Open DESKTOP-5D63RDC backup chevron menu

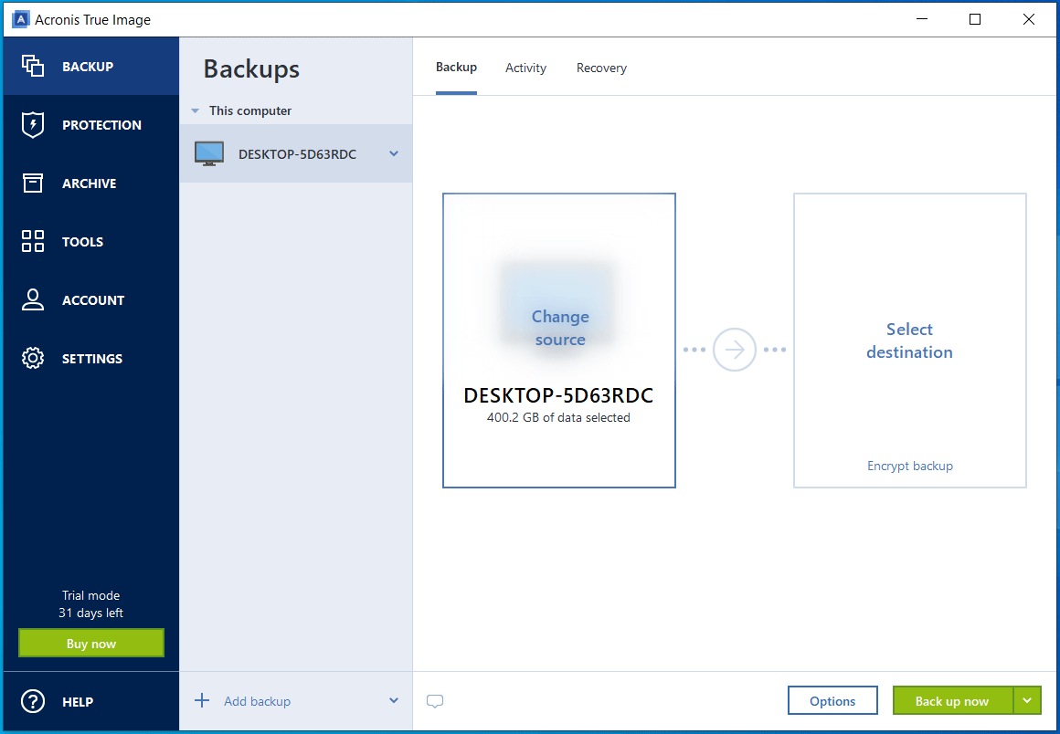pos(394,154)
